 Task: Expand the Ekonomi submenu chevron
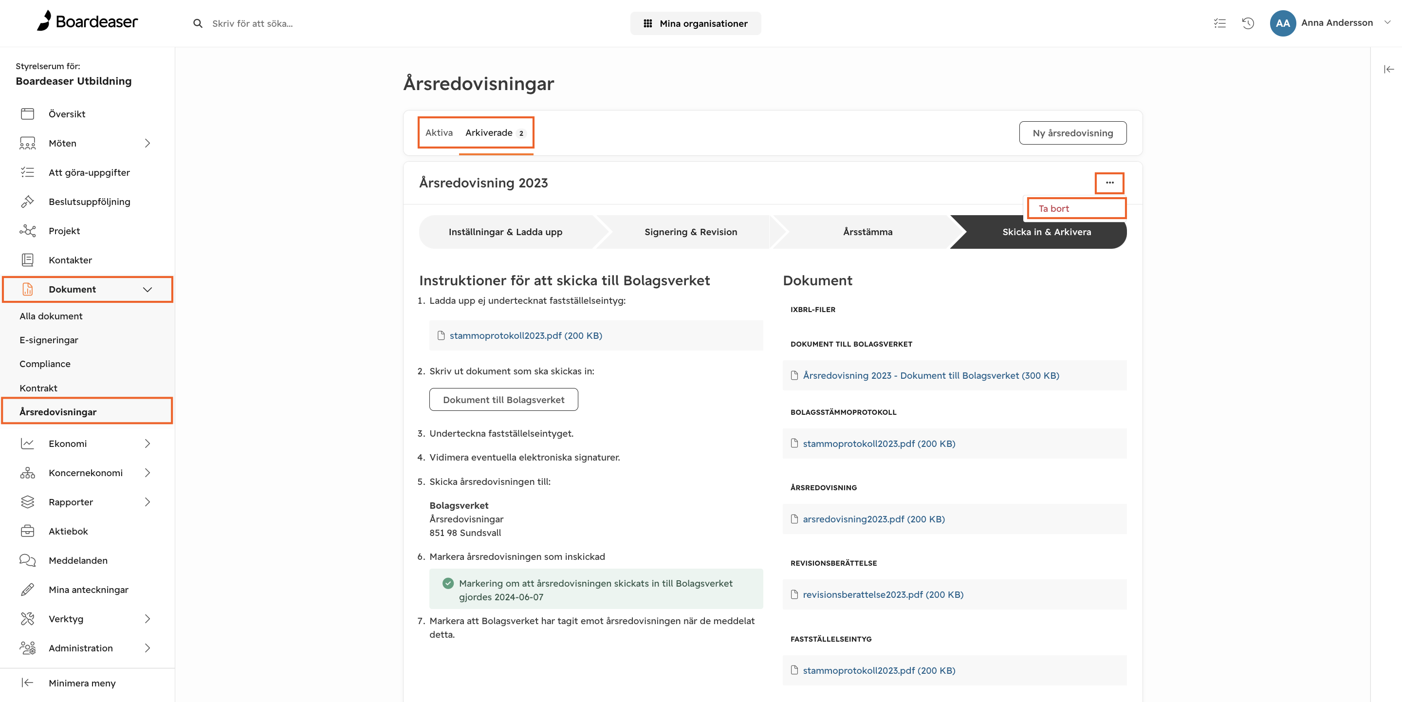point(148,443)
